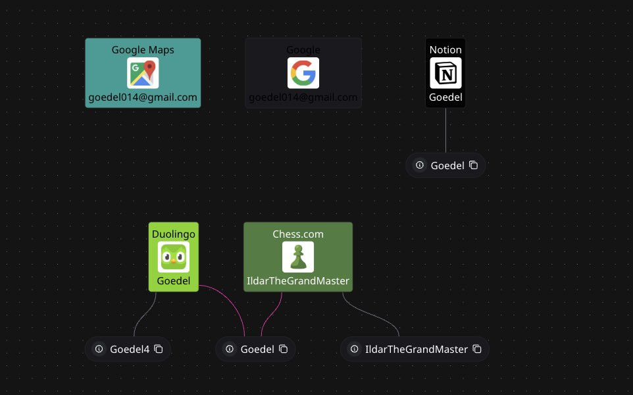Open info icon on Goedel4 pill
This screenshot has height=395, width=633.
[99, 349]
